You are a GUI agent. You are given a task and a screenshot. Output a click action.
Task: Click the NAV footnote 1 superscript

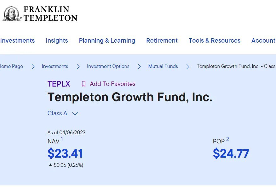(x=62, y=139)
